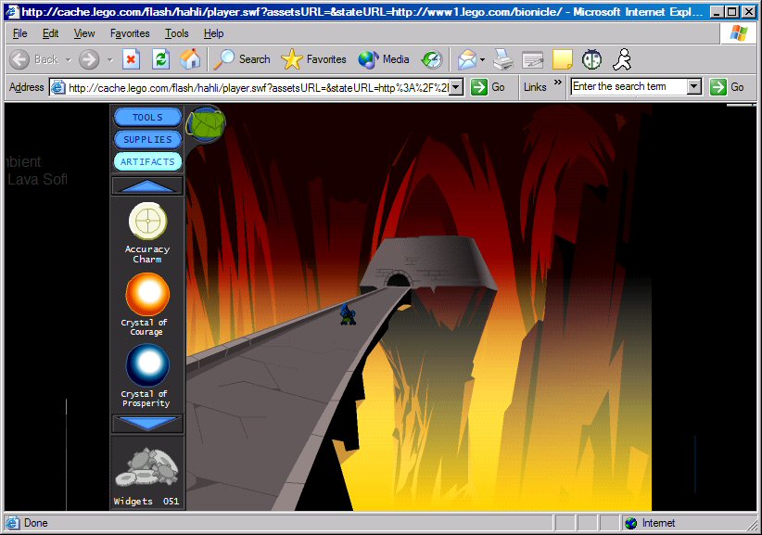The height and width of the screenshot is (535, 762).
Task: Click the Internet zone globe icon
Action: (630, 523)
